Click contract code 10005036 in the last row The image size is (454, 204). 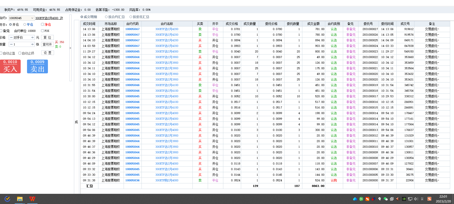point(132,180)
